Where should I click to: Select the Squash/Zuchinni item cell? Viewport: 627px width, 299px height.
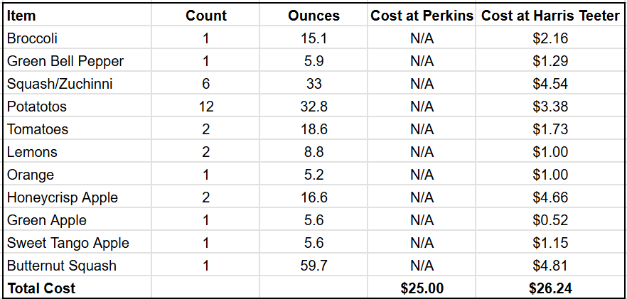[x=60, y=84]
